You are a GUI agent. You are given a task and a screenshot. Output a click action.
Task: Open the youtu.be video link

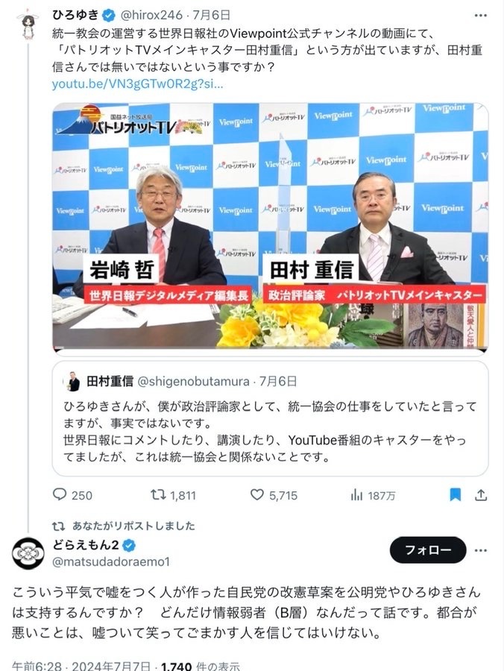pyautogui.click(x=137, y=84)
